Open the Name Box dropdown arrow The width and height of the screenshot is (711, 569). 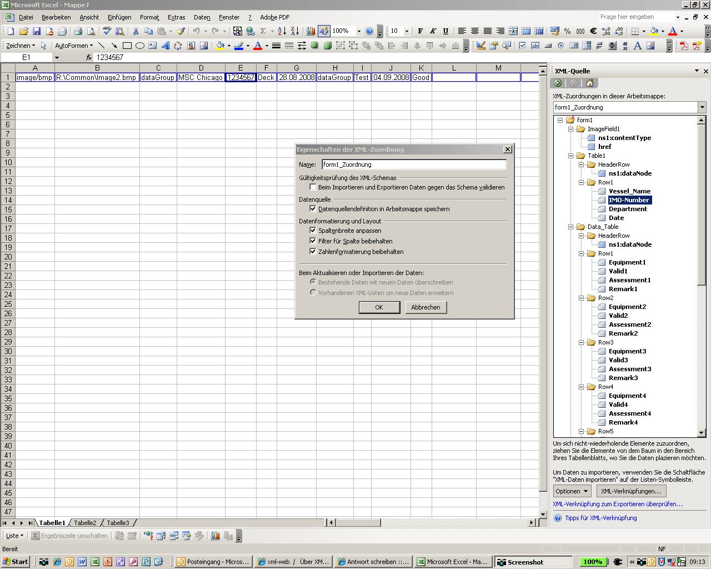click(x=57, y=57)
